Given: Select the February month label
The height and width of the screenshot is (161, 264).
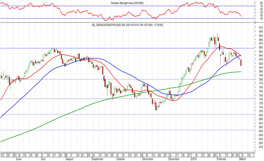Looking at the screenshot, I should [222, 159].
